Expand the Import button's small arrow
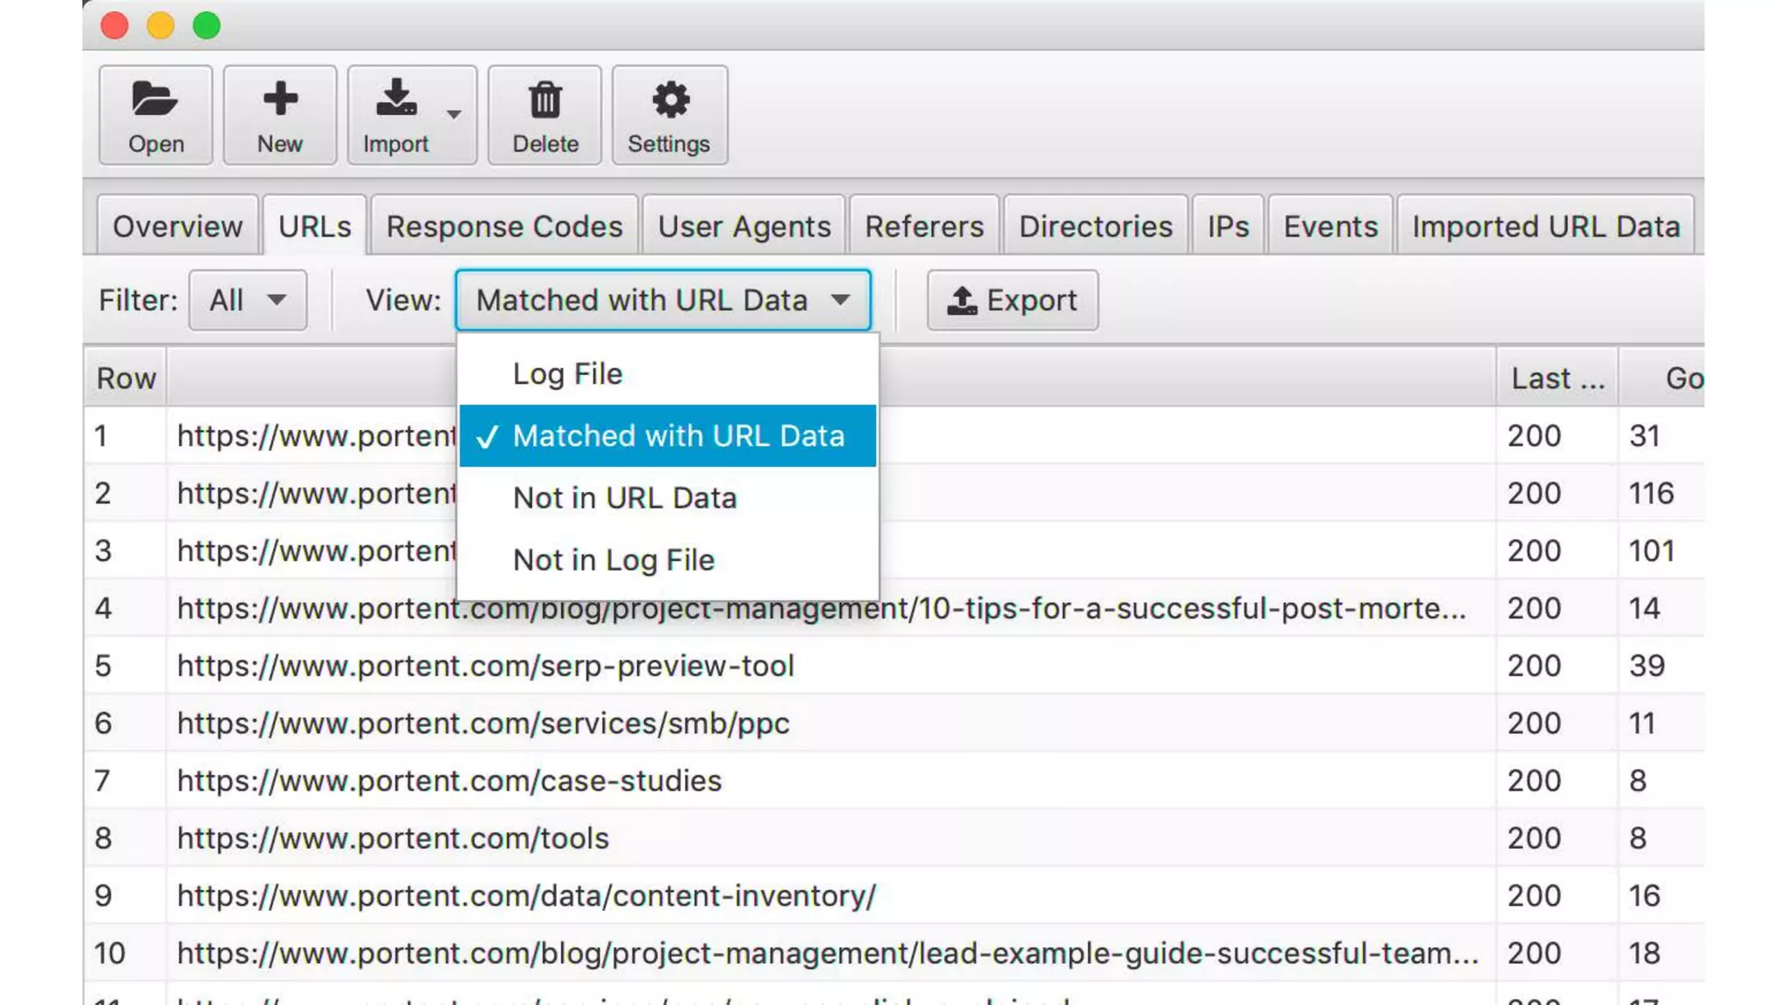This screenshot has width=1787, height=1005. [x=454, y=114]
